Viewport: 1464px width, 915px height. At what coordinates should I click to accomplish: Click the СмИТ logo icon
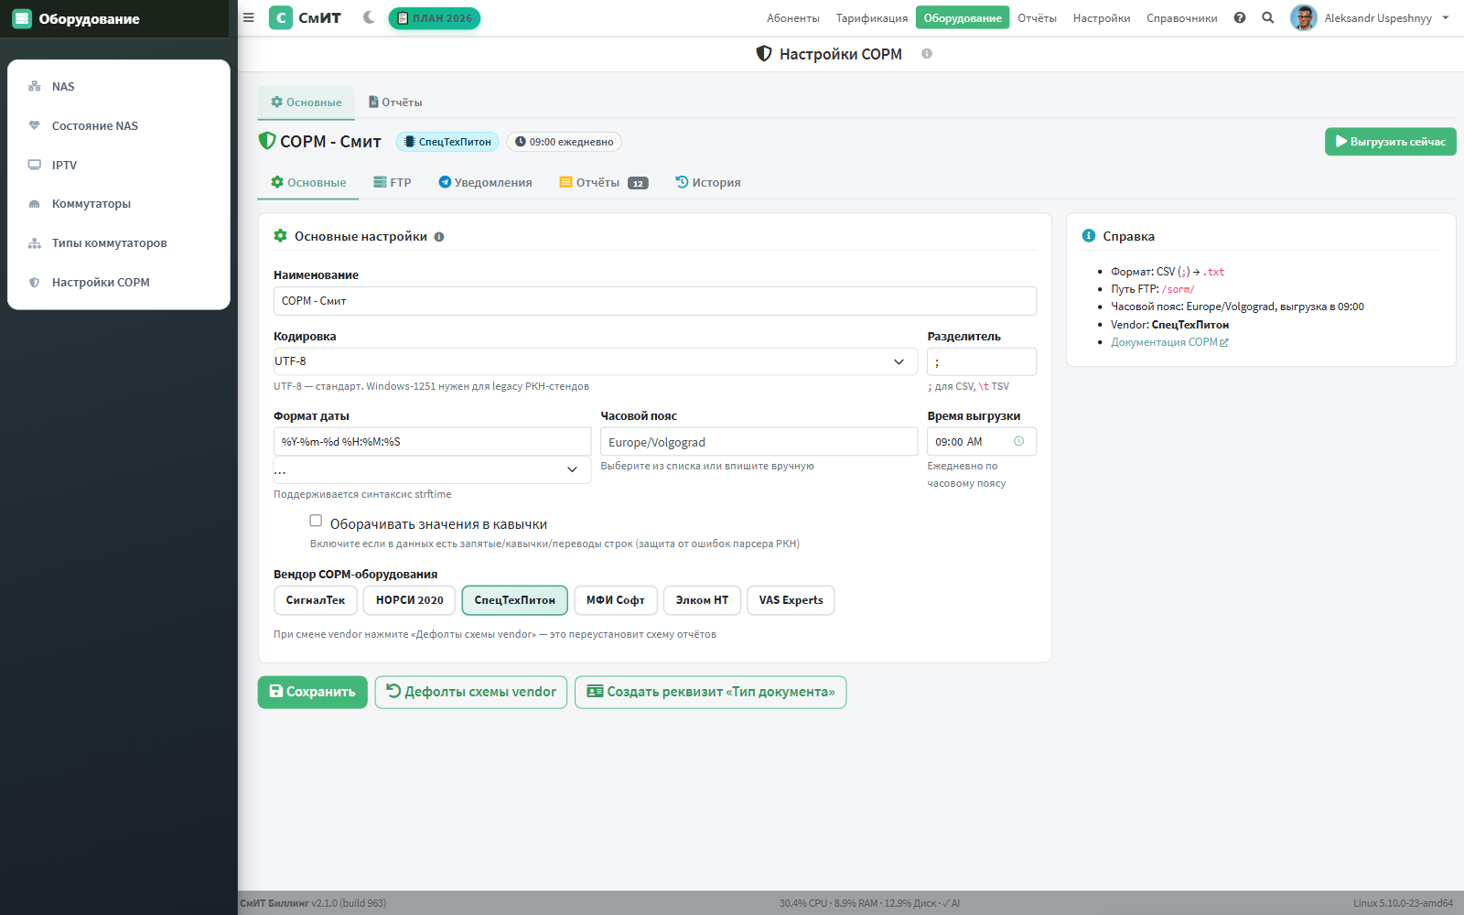click(x=281, y=17)
